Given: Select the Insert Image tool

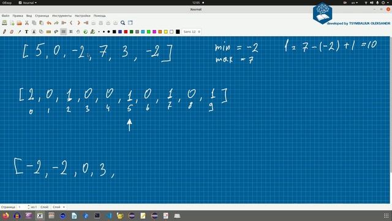Looking at the screenshot, I should pyautogui.click(x=34, y=32).
